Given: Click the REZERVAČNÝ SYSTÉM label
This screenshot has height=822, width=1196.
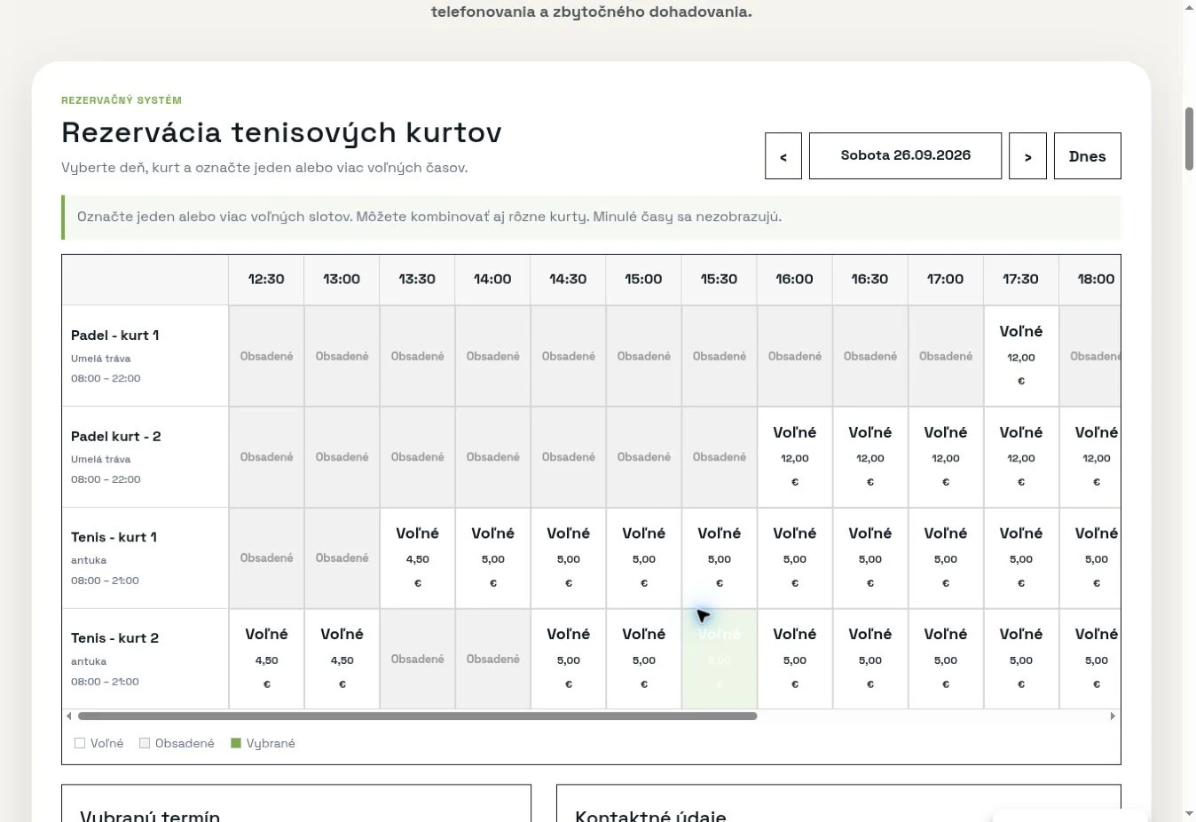Looking at the screenshot, I should click(x=122, y=100).
